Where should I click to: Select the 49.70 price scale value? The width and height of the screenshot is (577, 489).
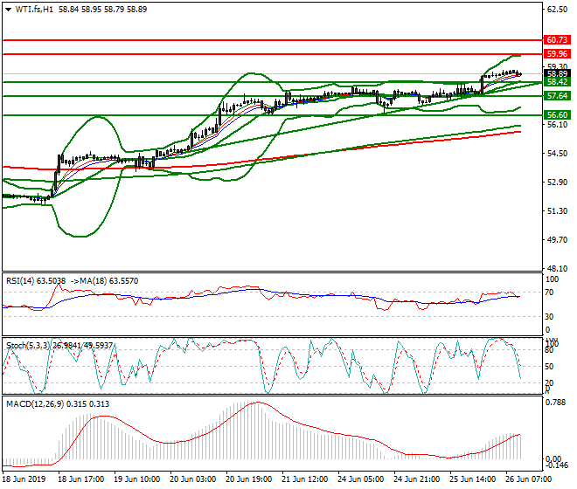557,240
